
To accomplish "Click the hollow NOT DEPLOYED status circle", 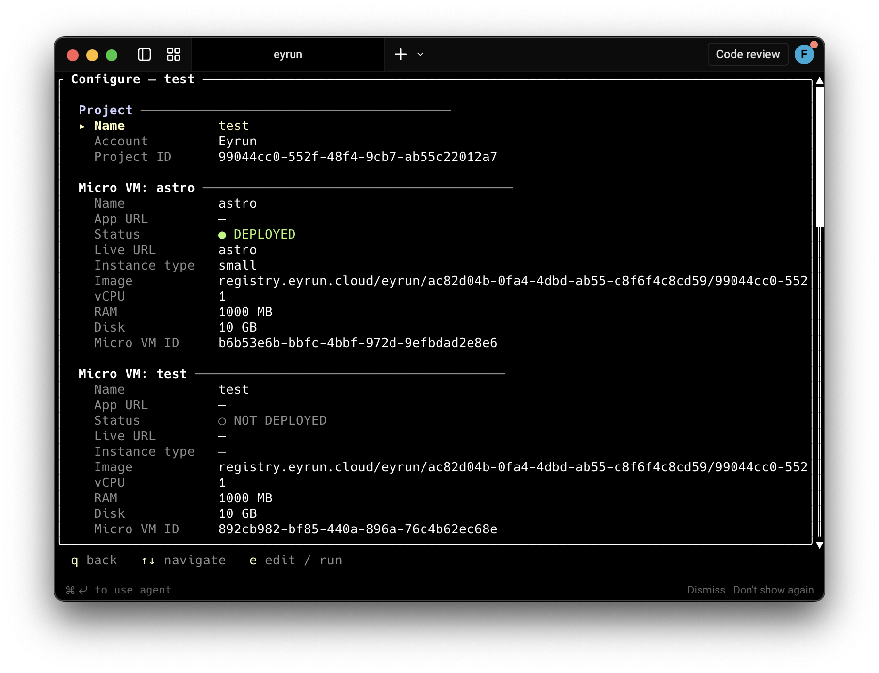I will [x=222, y=421].
